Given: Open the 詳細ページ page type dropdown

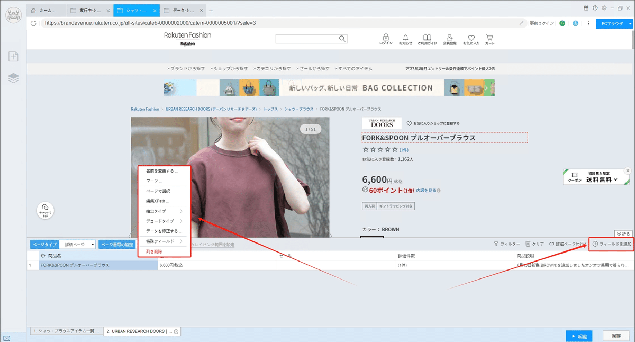Looking at the screenshot, I should click(77, 245).
